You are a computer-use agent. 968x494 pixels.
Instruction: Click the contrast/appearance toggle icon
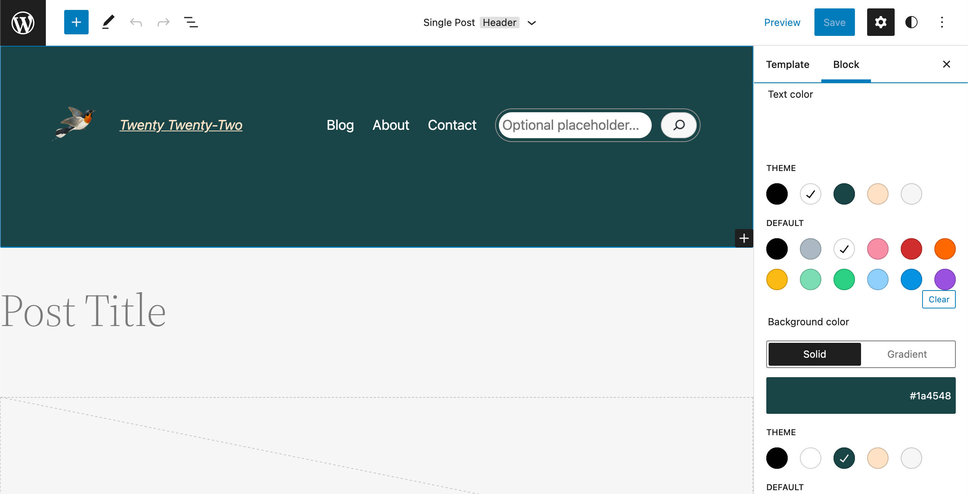coord(911,22)
